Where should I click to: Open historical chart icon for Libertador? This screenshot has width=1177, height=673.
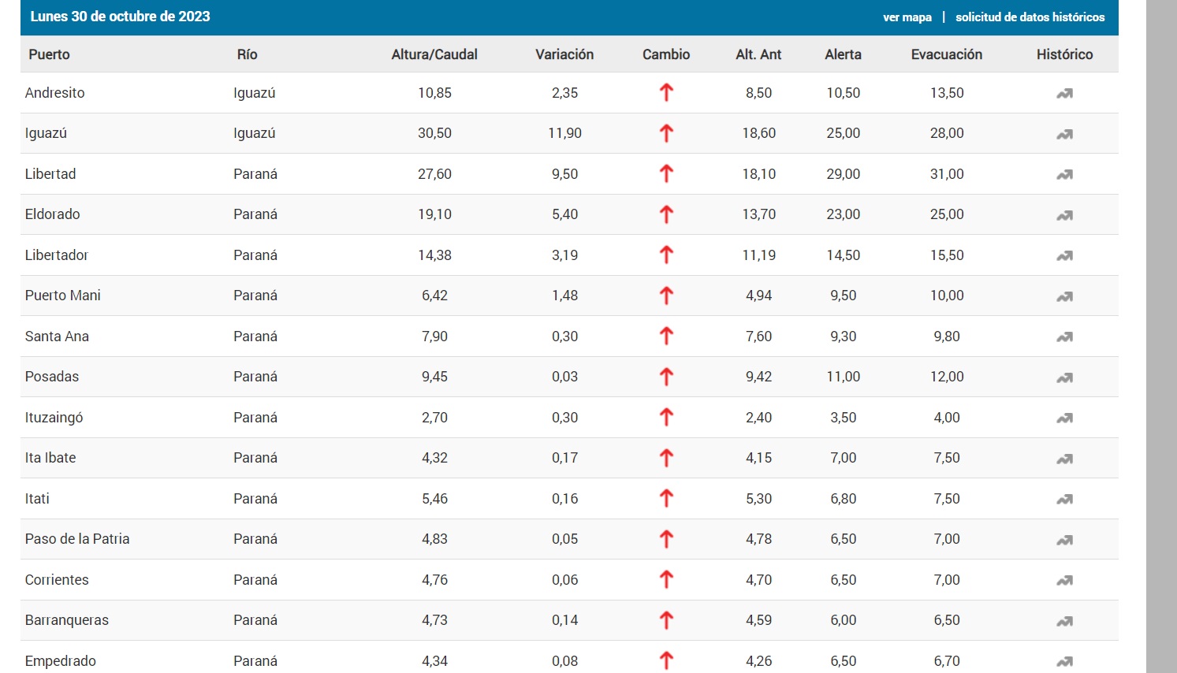1064,255
